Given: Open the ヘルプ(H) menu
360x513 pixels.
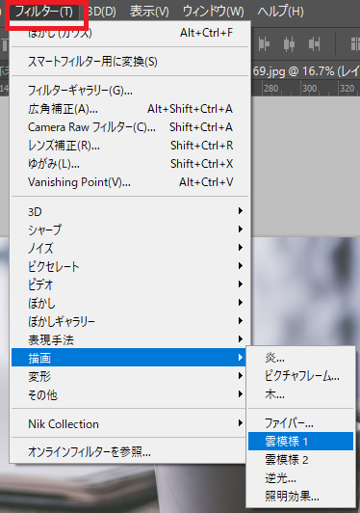Looking at the screenshot, I should 281,12.
